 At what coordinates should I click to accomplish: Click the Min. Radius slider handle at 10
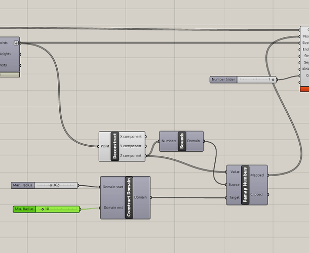click(43, 209)
